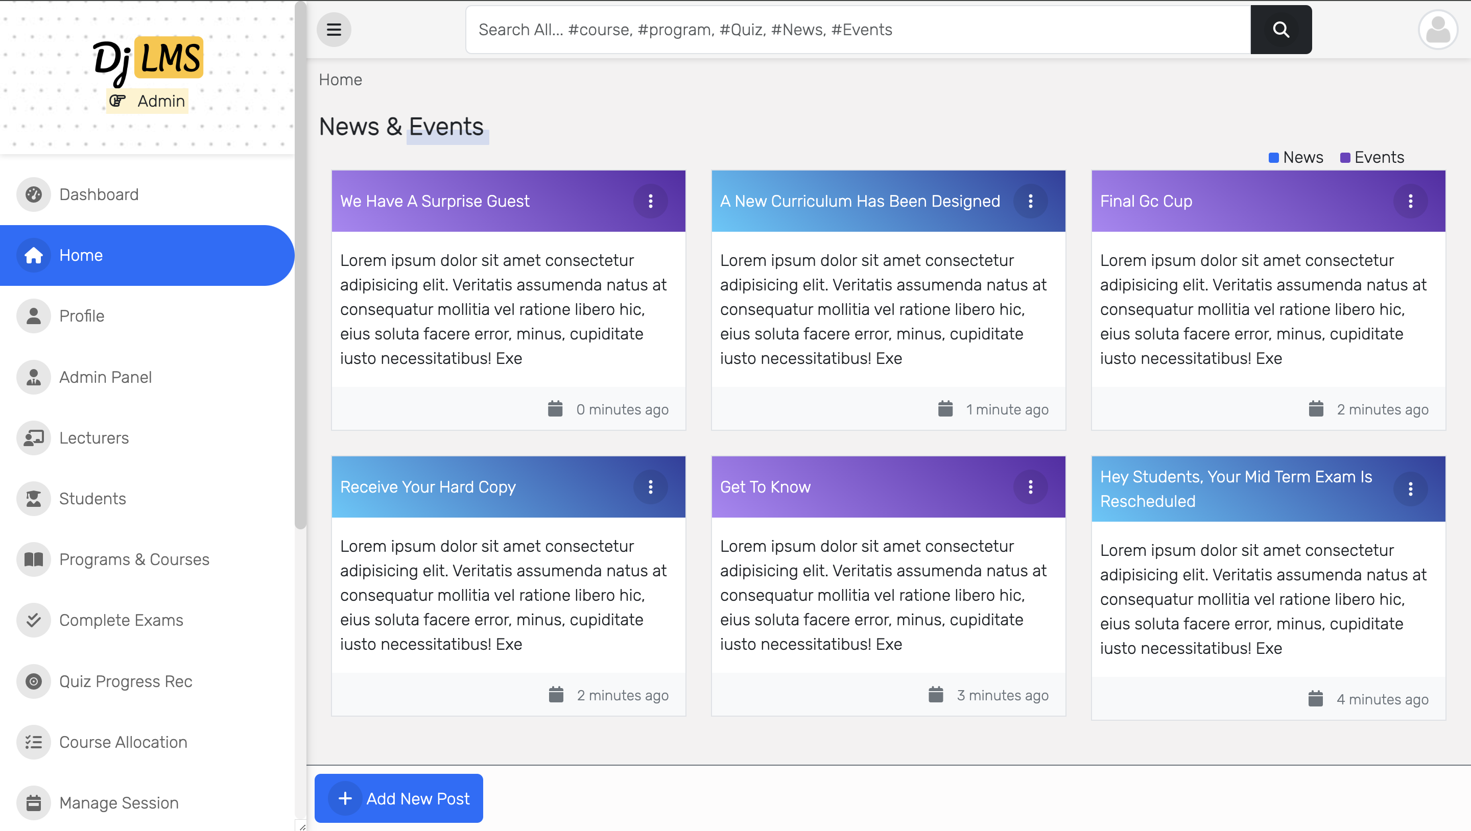The image size is (1471, 831).
Task: Click the Manage Session calendar icon
Action: (x=34, y=803)
